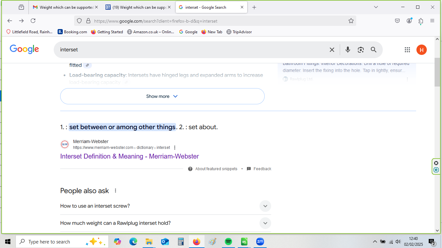Open Firefox extensions puzzle icon
Image resolution: width=442 pixels, height=248 pixels.
(421, 21)
